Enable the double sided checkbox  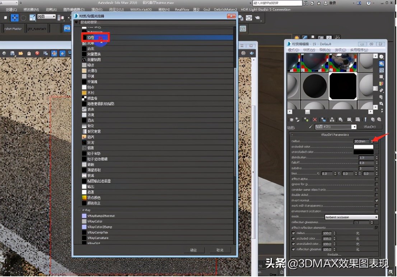(x=377, y=194)
